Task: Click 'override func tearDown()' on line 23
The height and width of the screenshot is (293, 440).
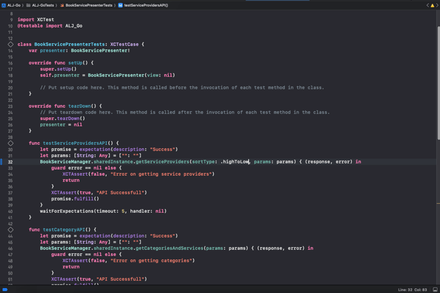Action: pyautogui.click(x=62, y=106)
